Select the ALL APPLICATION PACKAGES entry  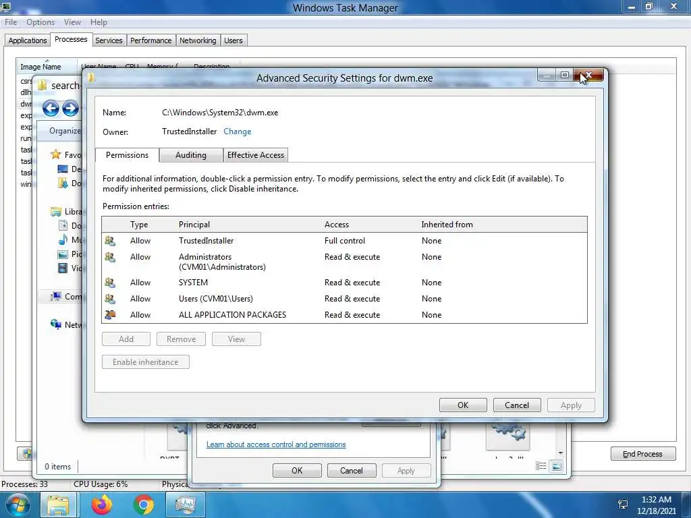coord(344,315)
